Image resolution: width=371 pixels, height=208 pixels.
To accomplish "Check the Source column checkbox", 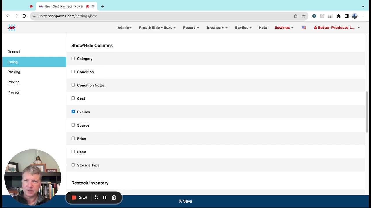I will 73,125.
